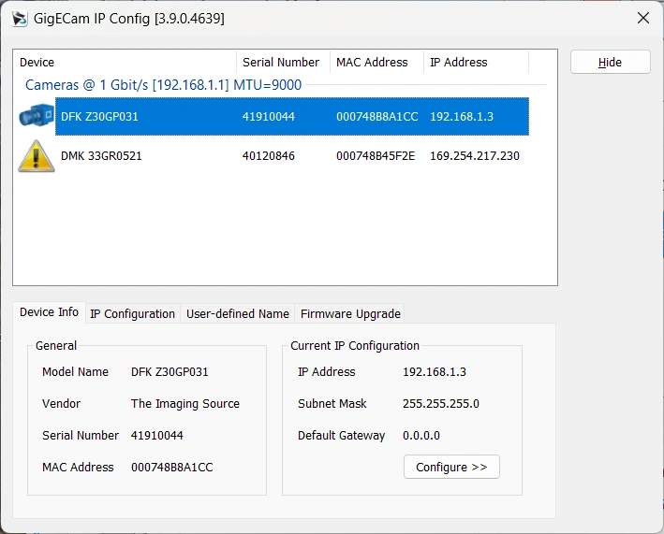Click the GigECam app icon in title bar
Image resolution: width=664 pixels, height=534 pixels.
(19, 19)
